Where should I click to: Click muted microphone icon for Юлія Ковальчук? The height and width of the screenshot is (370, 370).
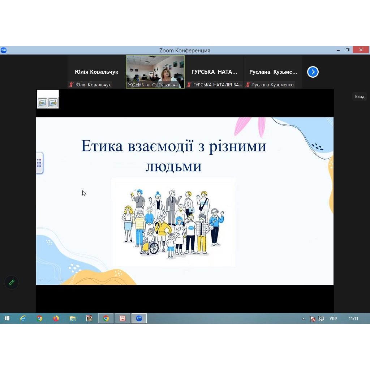pos(72,85)
